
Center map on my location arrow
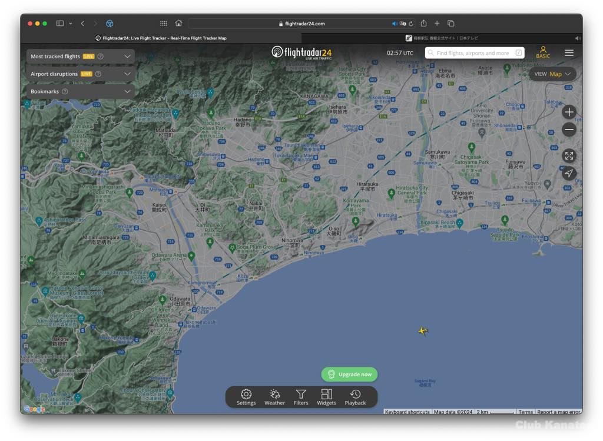[568, 173]
